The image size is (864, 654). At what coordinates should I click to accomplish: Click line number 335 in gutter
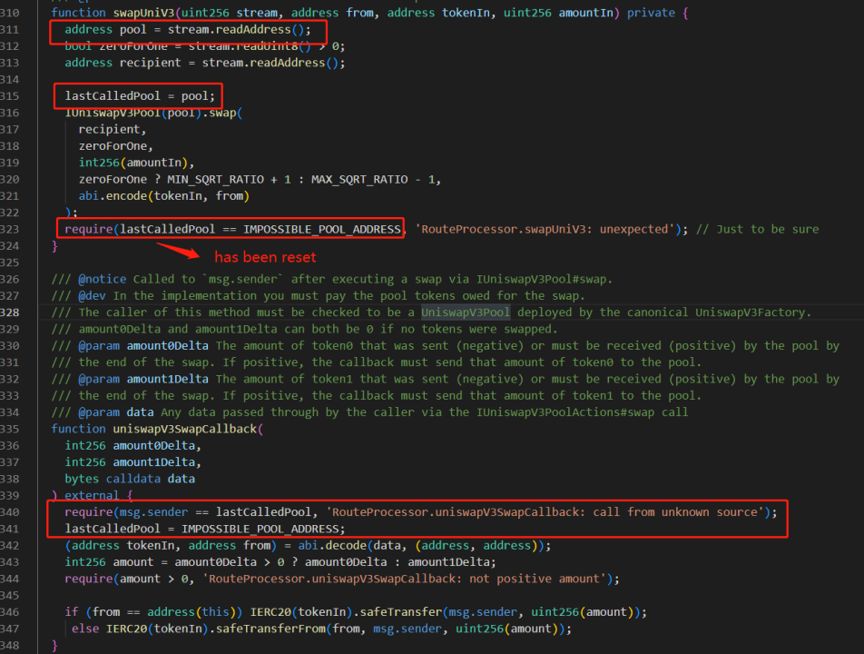(x=9, y=429)
